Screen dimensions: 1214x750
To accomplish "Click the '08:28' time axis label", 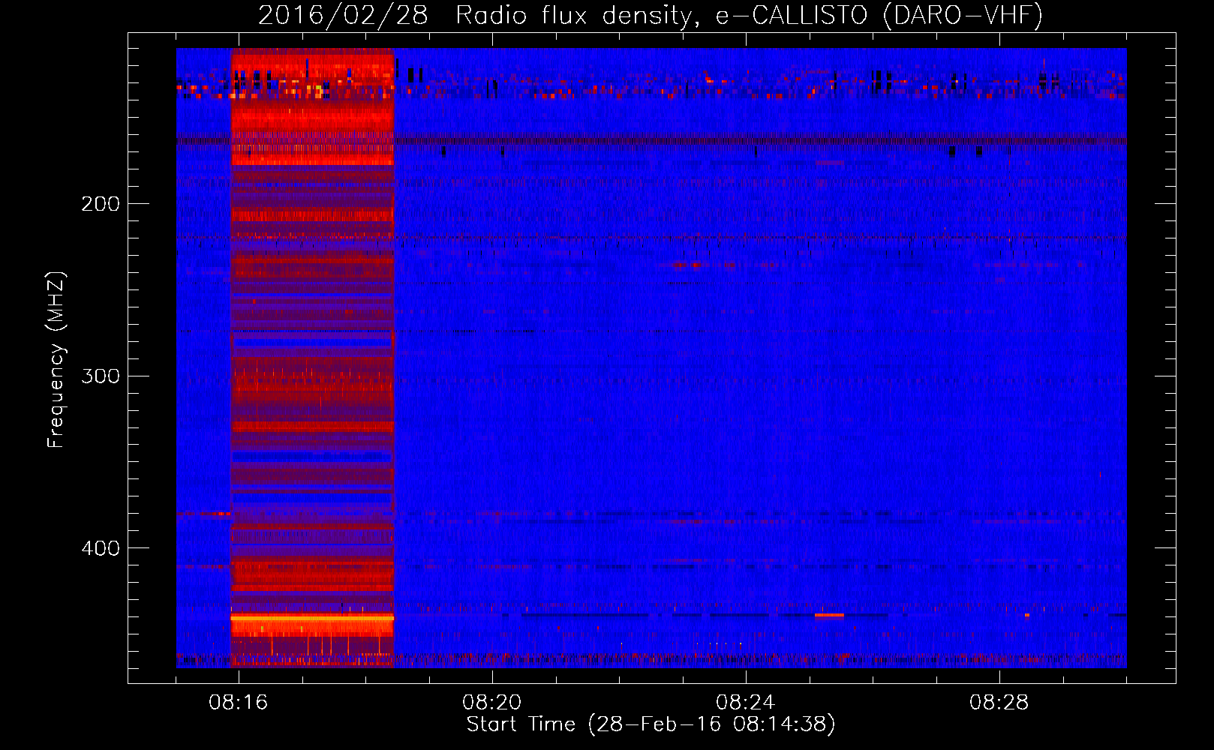I will click(x=999, y=703).
